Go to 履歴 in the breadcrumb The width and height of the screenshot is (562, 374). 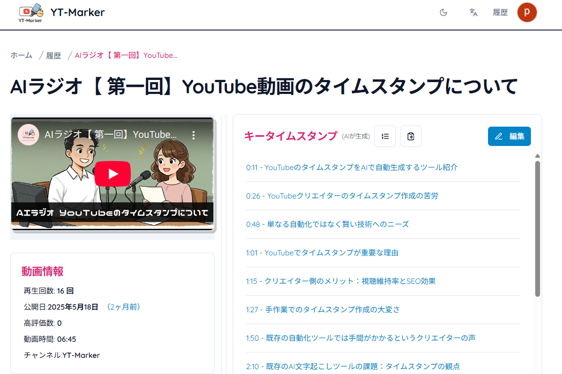click(x=54, y=56)
